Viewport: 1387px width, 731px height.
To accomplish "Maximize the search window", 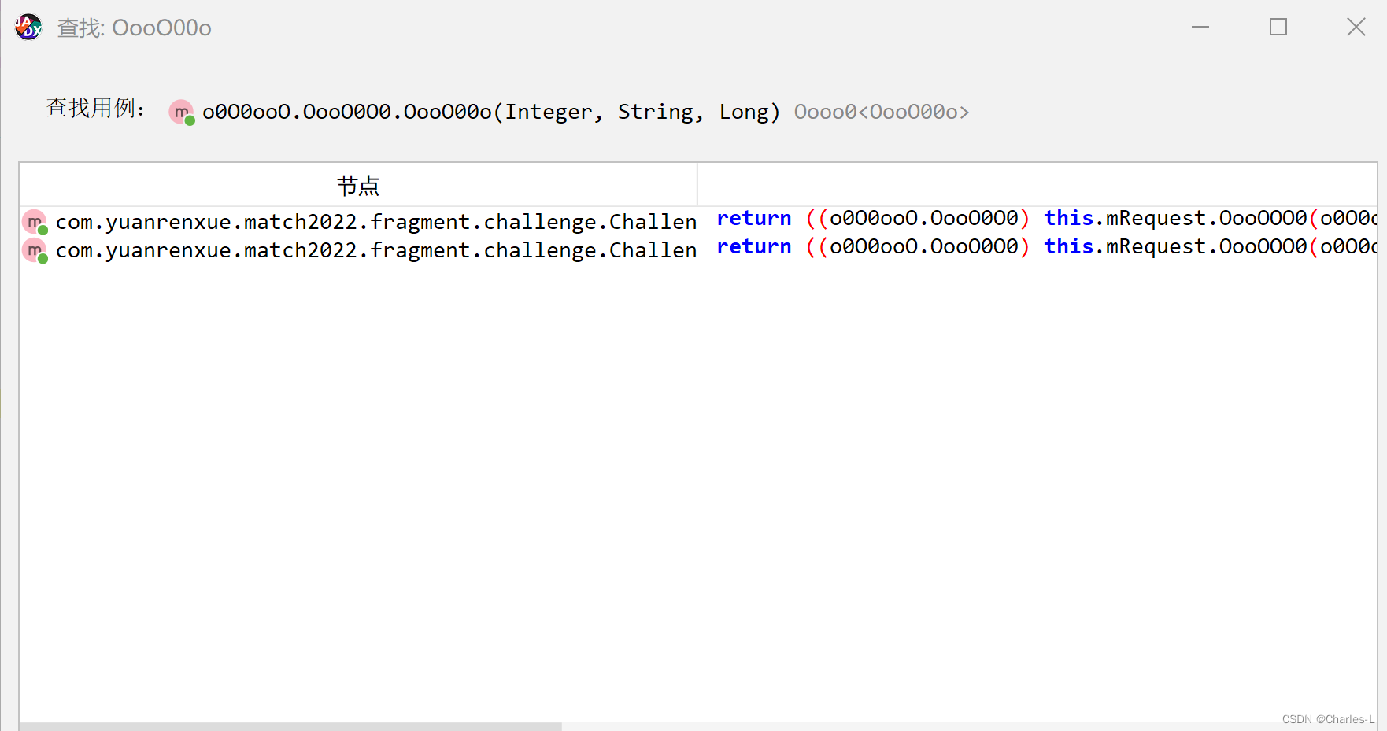I will pyautogui.click(x=1278, y=27).
